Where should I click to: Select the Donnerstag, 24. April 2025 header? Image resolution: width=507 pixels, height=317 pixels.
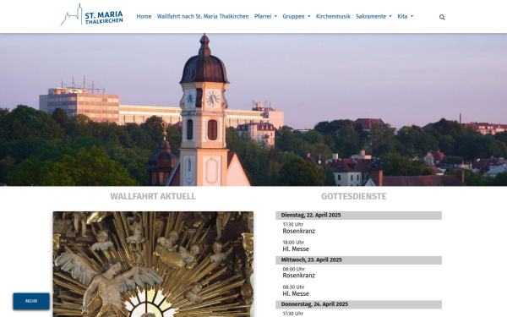[x=358, y=304]
